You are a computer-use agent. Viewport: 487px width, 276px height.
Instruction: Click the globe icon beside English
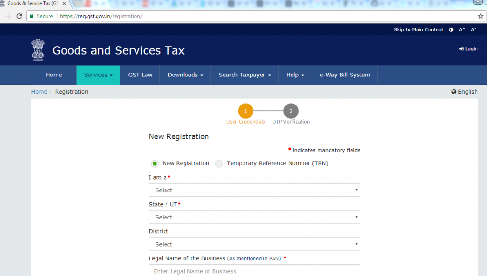tap(454, 92)
